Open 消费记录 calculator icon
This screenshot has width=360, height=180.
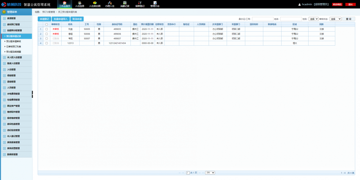pyautogui.click(x=125, y=3)
